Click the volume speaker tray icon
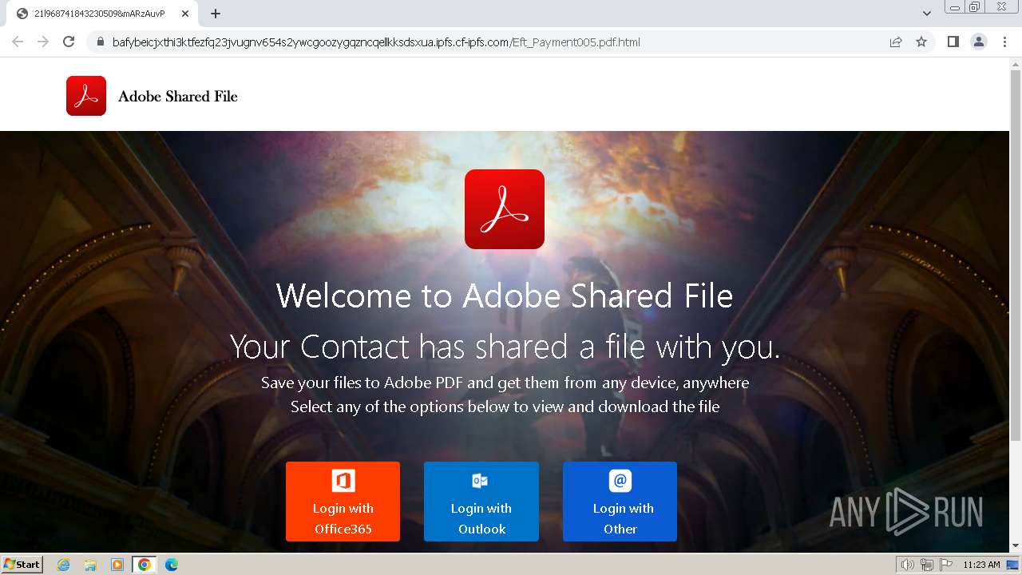 [908, 565]
